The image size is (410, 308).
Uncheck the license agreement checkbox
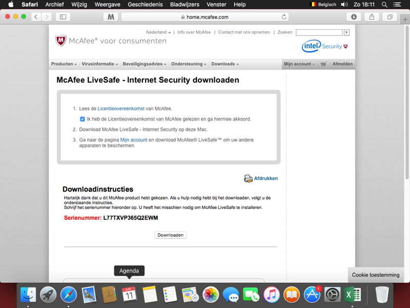click(x=83, y=119)
